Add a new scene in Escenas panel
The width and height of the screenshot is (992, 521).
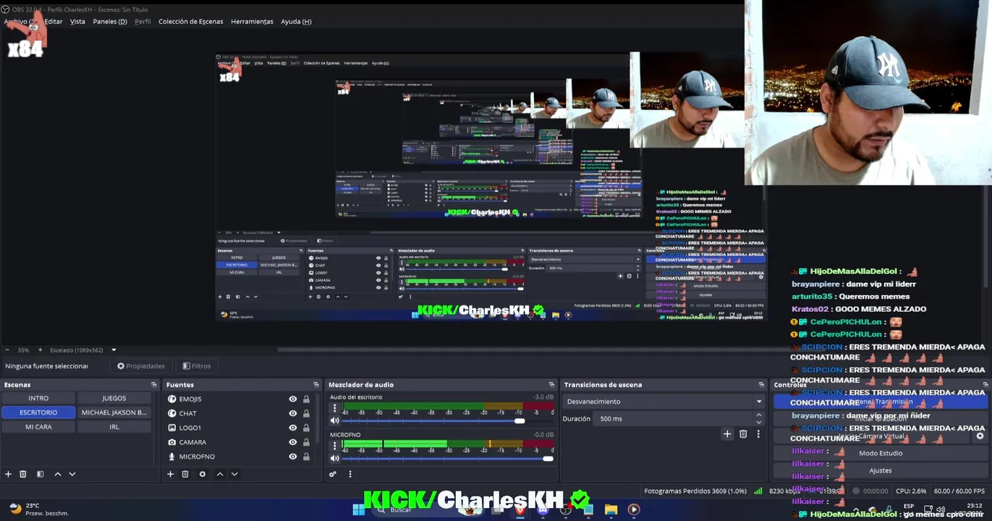[8, 474]
